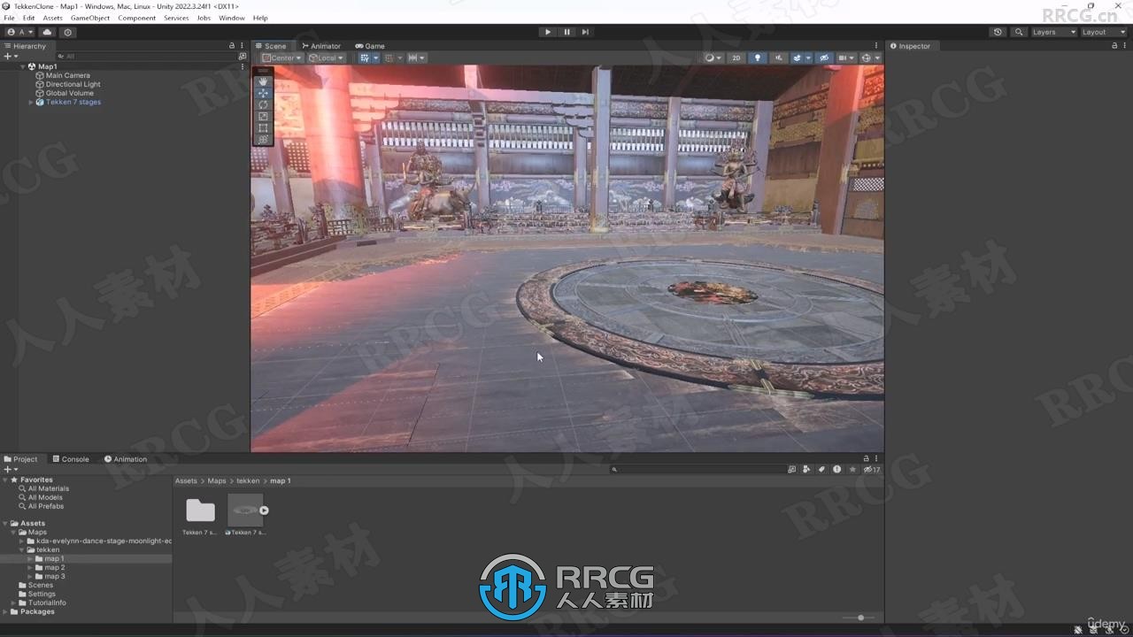
Task: Switch to the Console tab
Action: [71, 459]
